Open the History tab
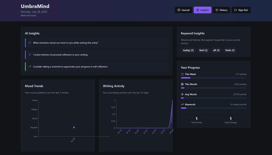Image resolution: width=272 pixels, height=155 pixels. click(221, 10)
